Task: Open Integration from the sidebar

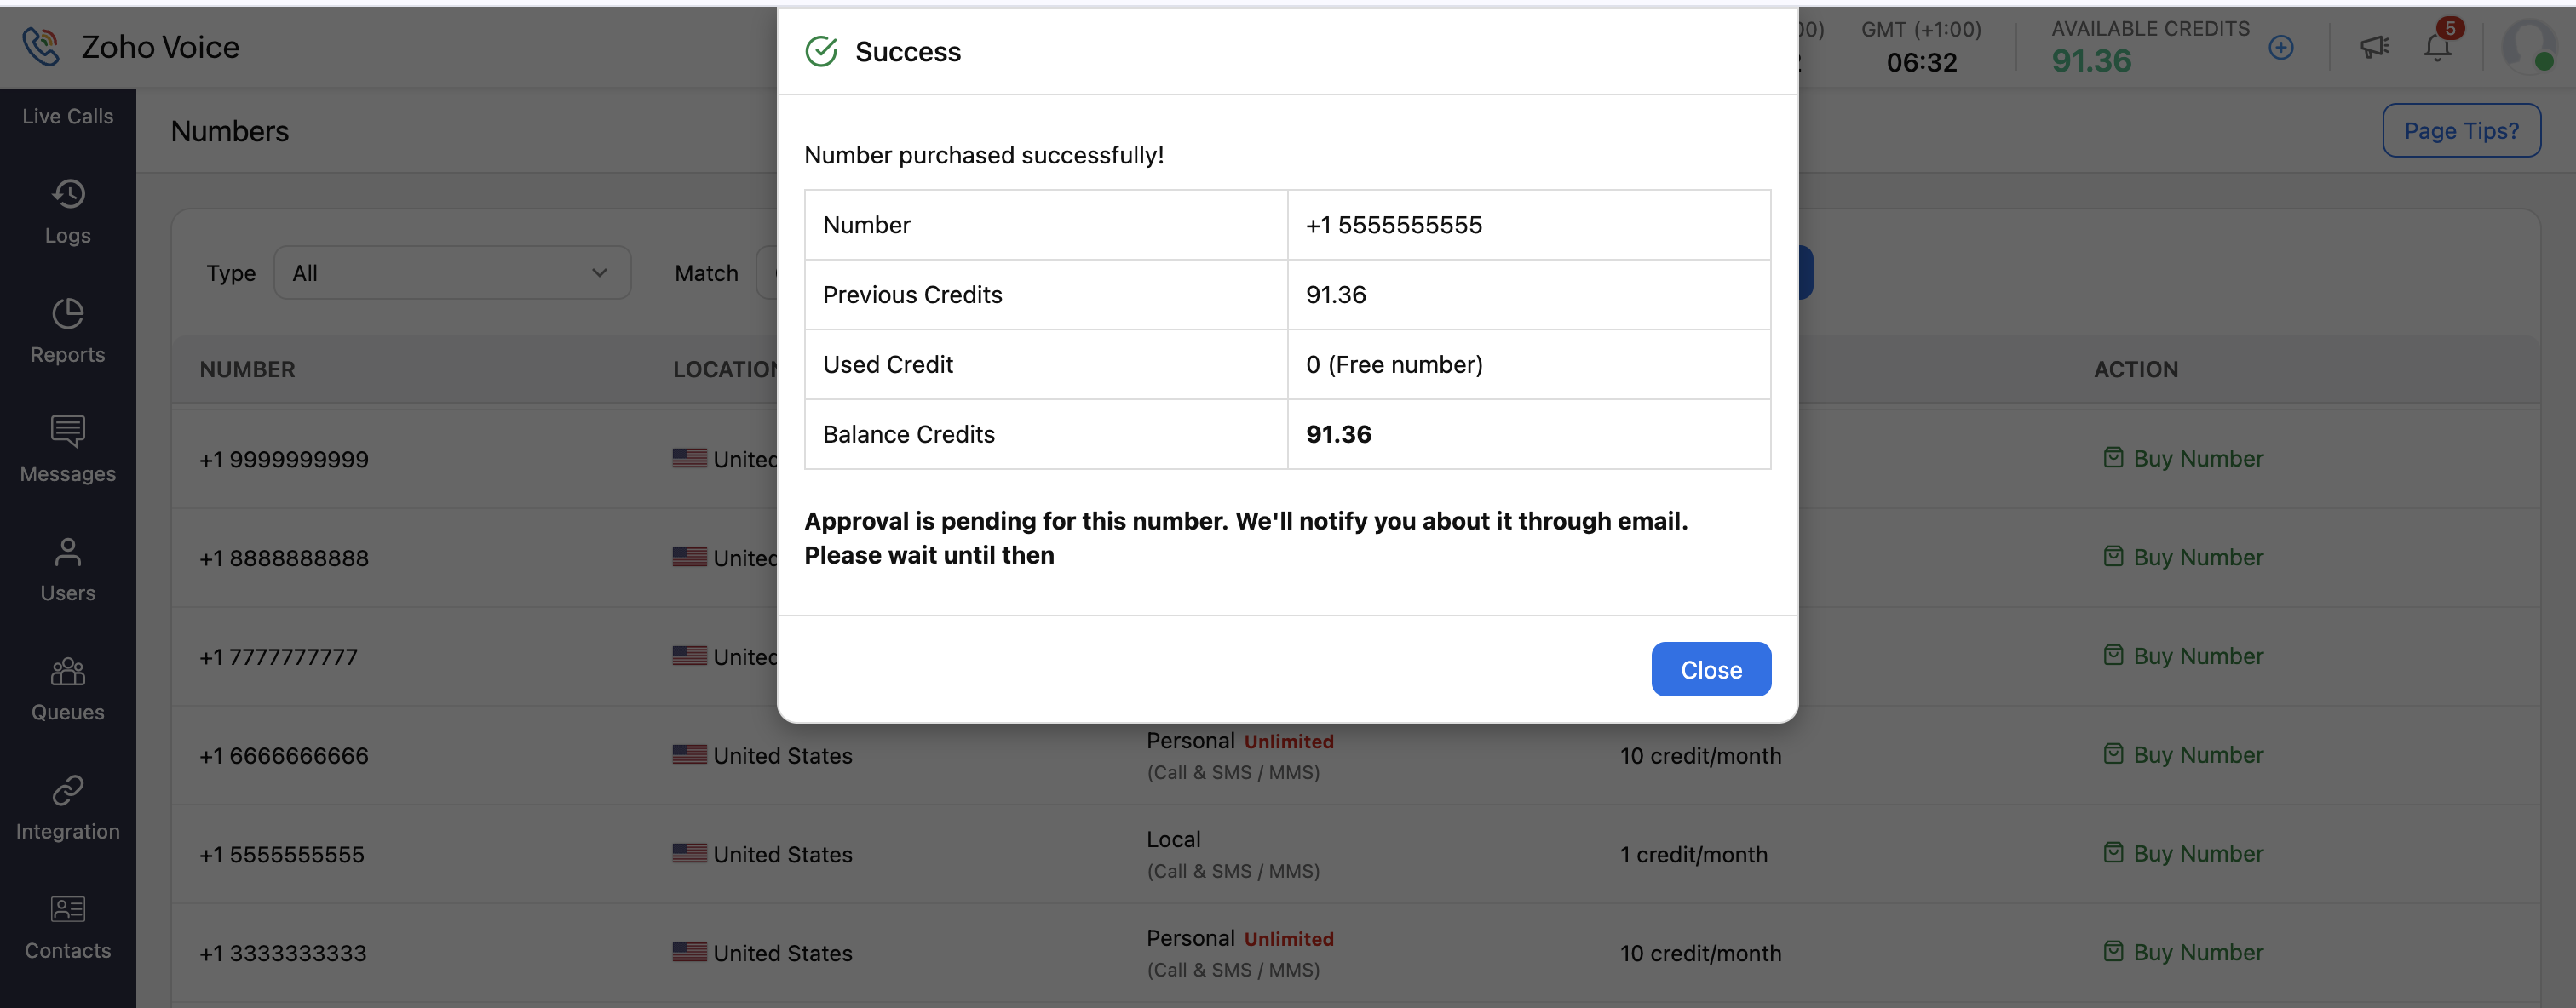Action: click(x=68, y=806)
